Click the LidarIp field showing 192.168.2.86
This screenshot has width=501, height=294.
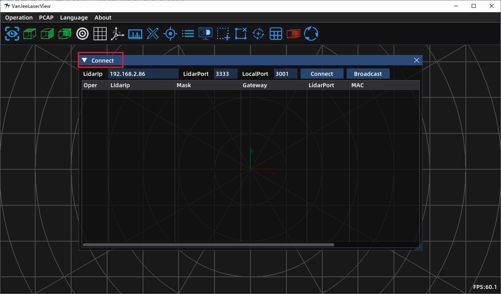pos(143,74)
